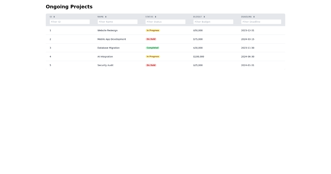Click the Filter Name input field
This screenshot has width=331, height=174.
point(118,22)
